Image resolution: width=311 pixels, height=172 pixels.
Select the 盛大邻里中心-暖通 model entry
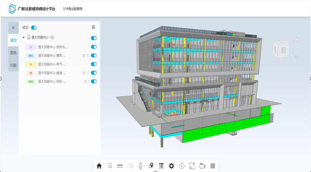(x=52, y=73)
